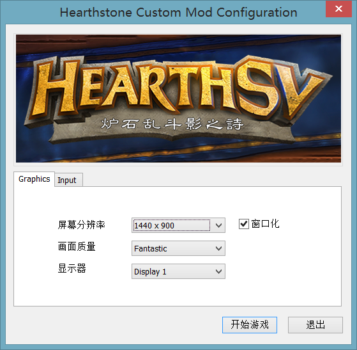
Task: Expand the arrow beside 1440 x 900
Action: click(218, 226)
